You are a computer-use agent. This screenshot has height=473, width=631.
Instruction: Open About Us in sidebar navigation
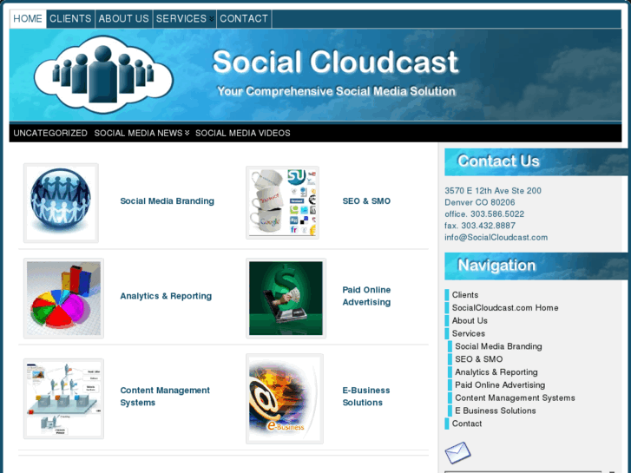pyautogui.click(x=470, y=320)
